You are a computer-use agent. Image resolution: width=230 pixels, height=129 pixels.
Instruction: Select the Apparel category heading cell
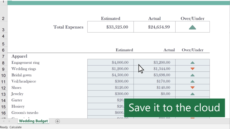pyautogui.click(x=20, y=56)
